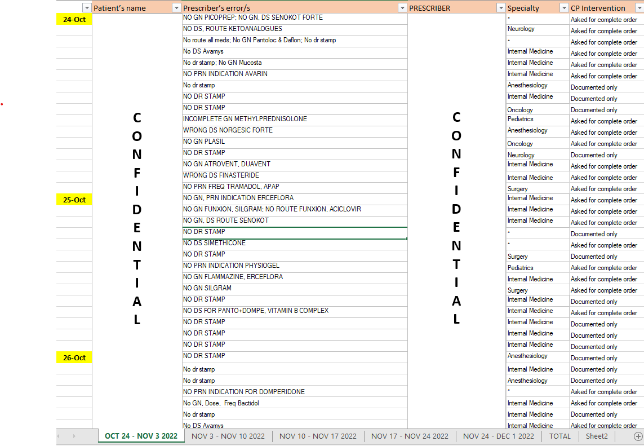
Task: Select the 26-Oct date cell
Action: click(74, 357)
